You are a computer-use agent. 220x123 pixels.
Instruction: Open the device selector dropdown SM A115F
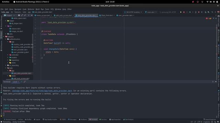pyautogui.click(x=133, y=12)
